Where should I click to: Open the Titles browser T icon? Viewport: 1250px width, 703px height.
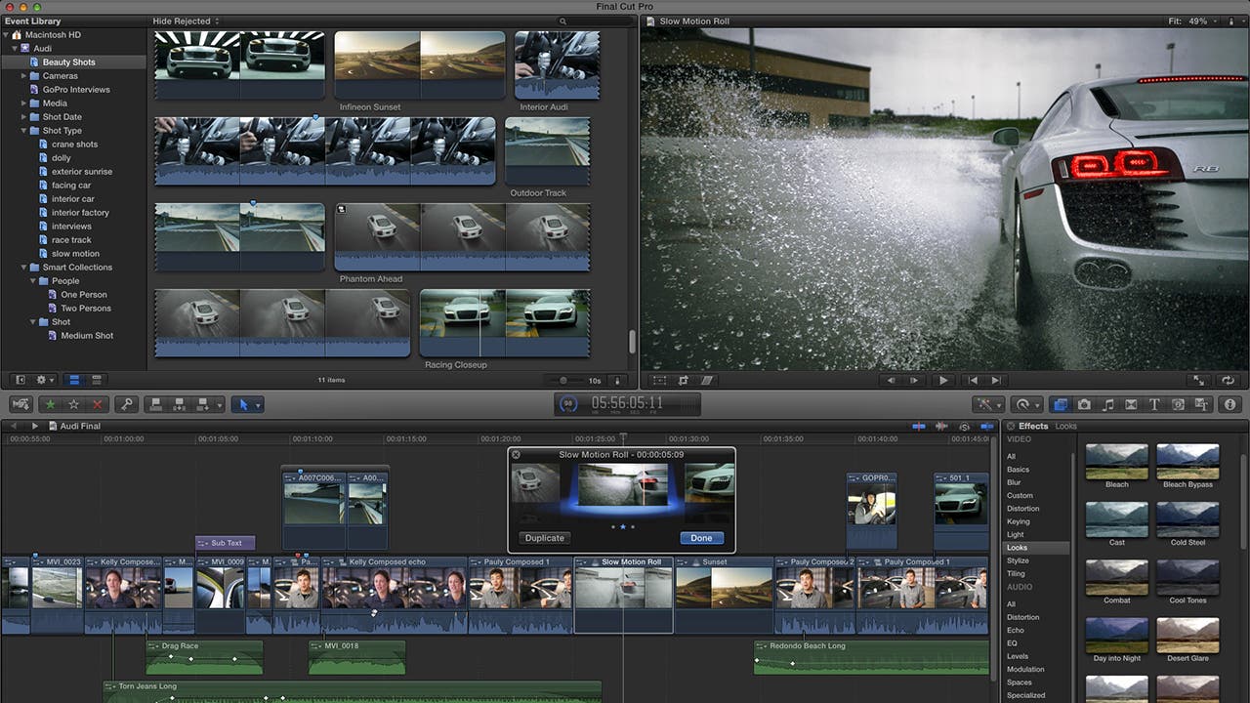[1154, 404]
